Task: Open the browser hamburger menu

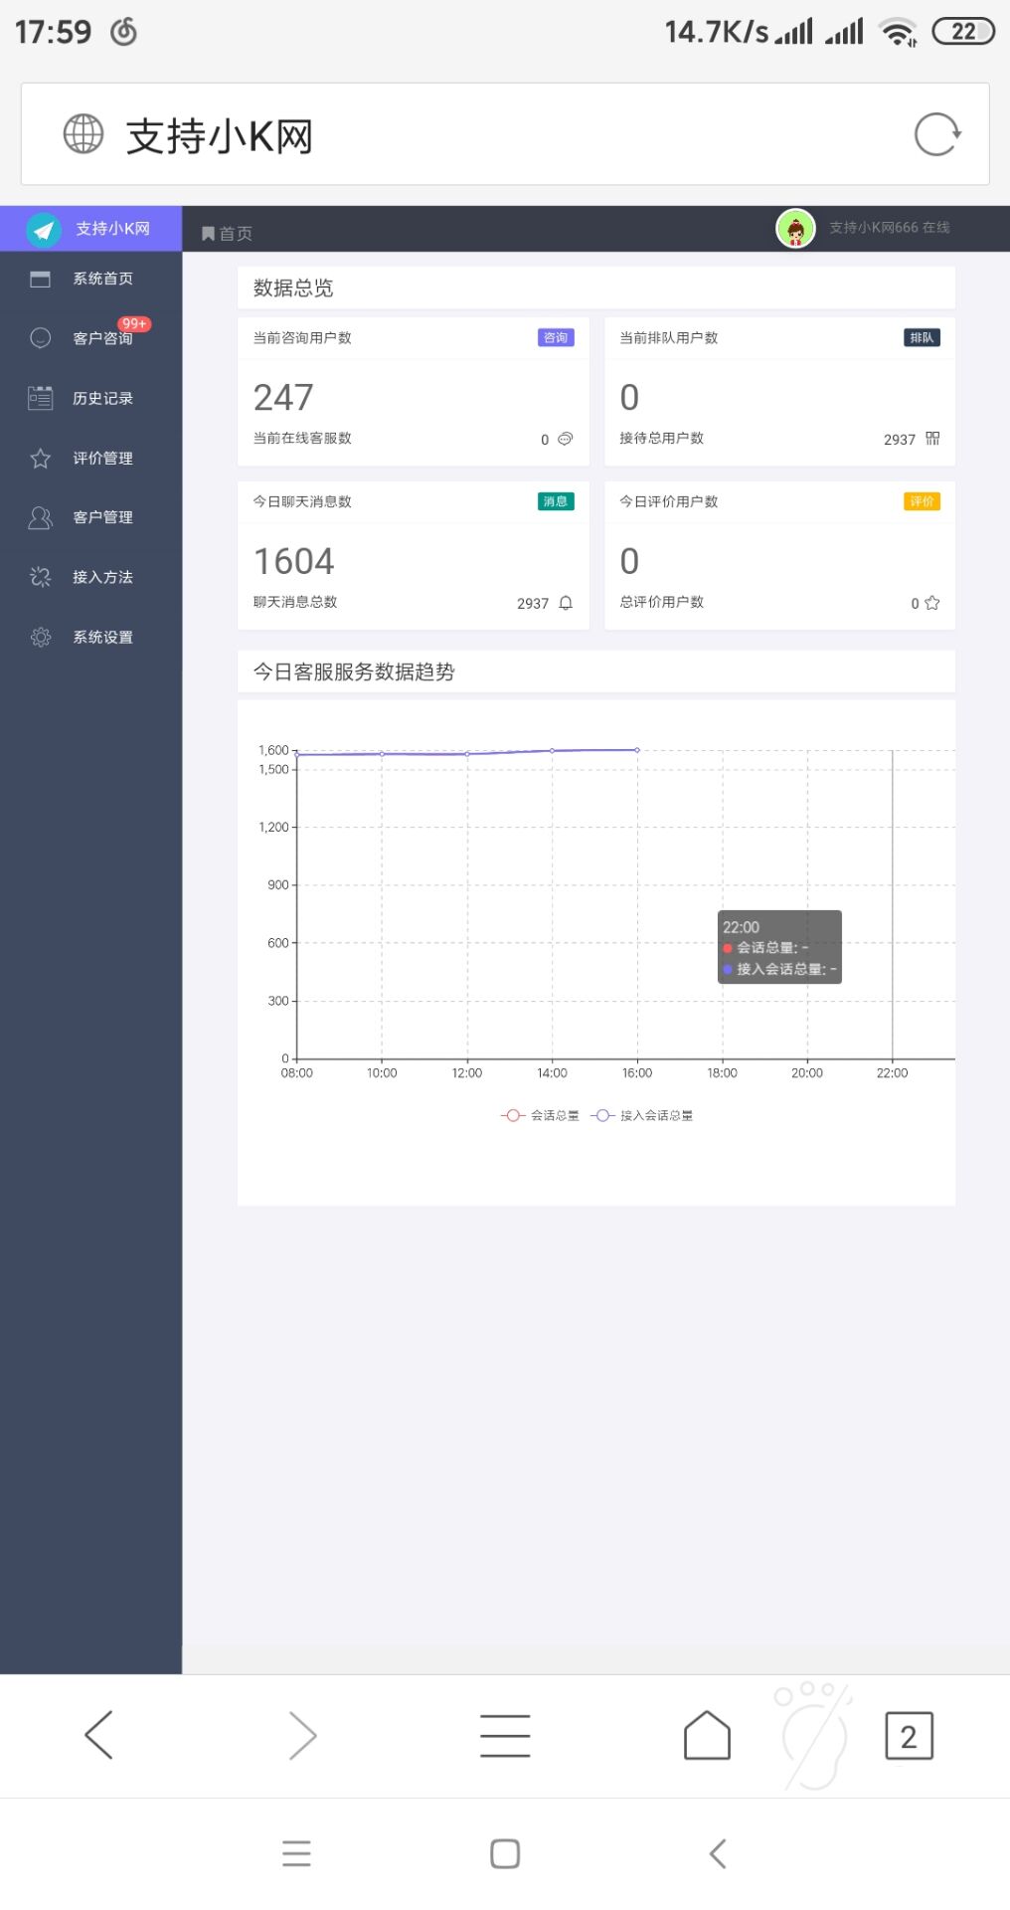Action: [505, 1736]
